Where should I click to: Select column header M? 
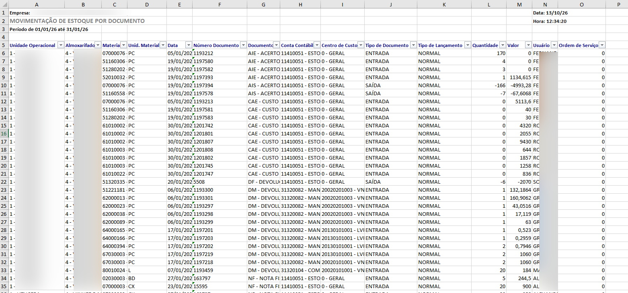click(519, 4)
